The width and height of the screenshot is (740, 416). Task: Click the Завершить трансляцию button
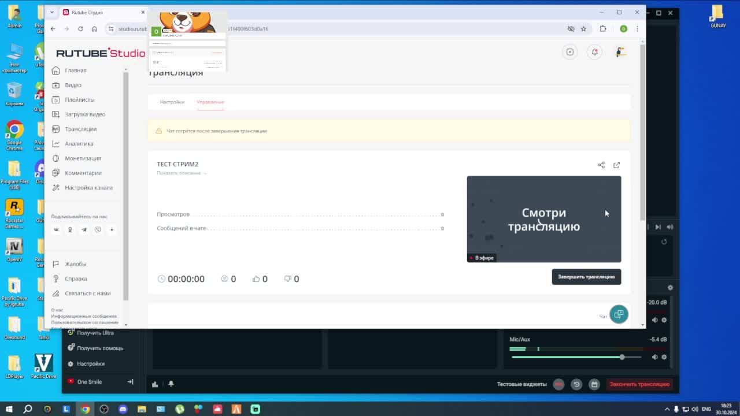[x=586, y=277]
